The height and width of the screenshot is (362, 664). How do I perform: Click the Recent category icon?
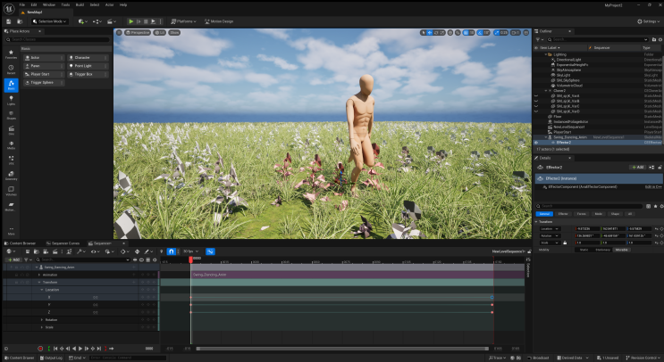tap(11, 70)
